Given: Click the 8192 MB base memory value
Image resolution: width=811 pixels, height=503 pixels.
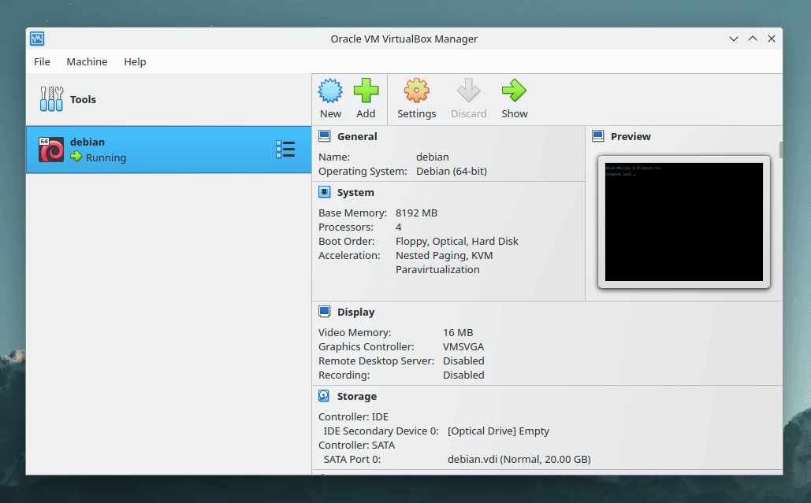Looking at the screenshot, I should pyautogui.click(x=416, y=213).
